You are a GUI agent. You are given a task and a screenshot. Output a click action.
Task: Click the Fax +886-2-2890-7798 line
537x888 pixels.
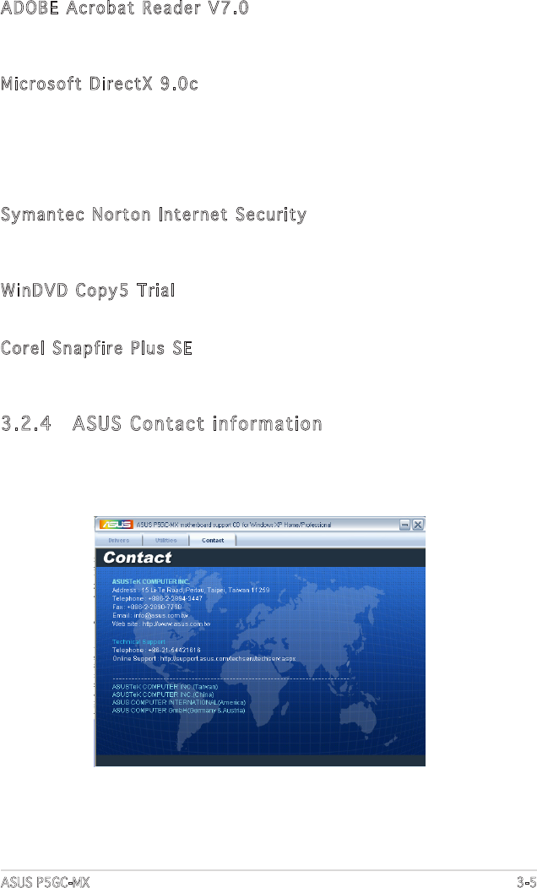[147, 607]
